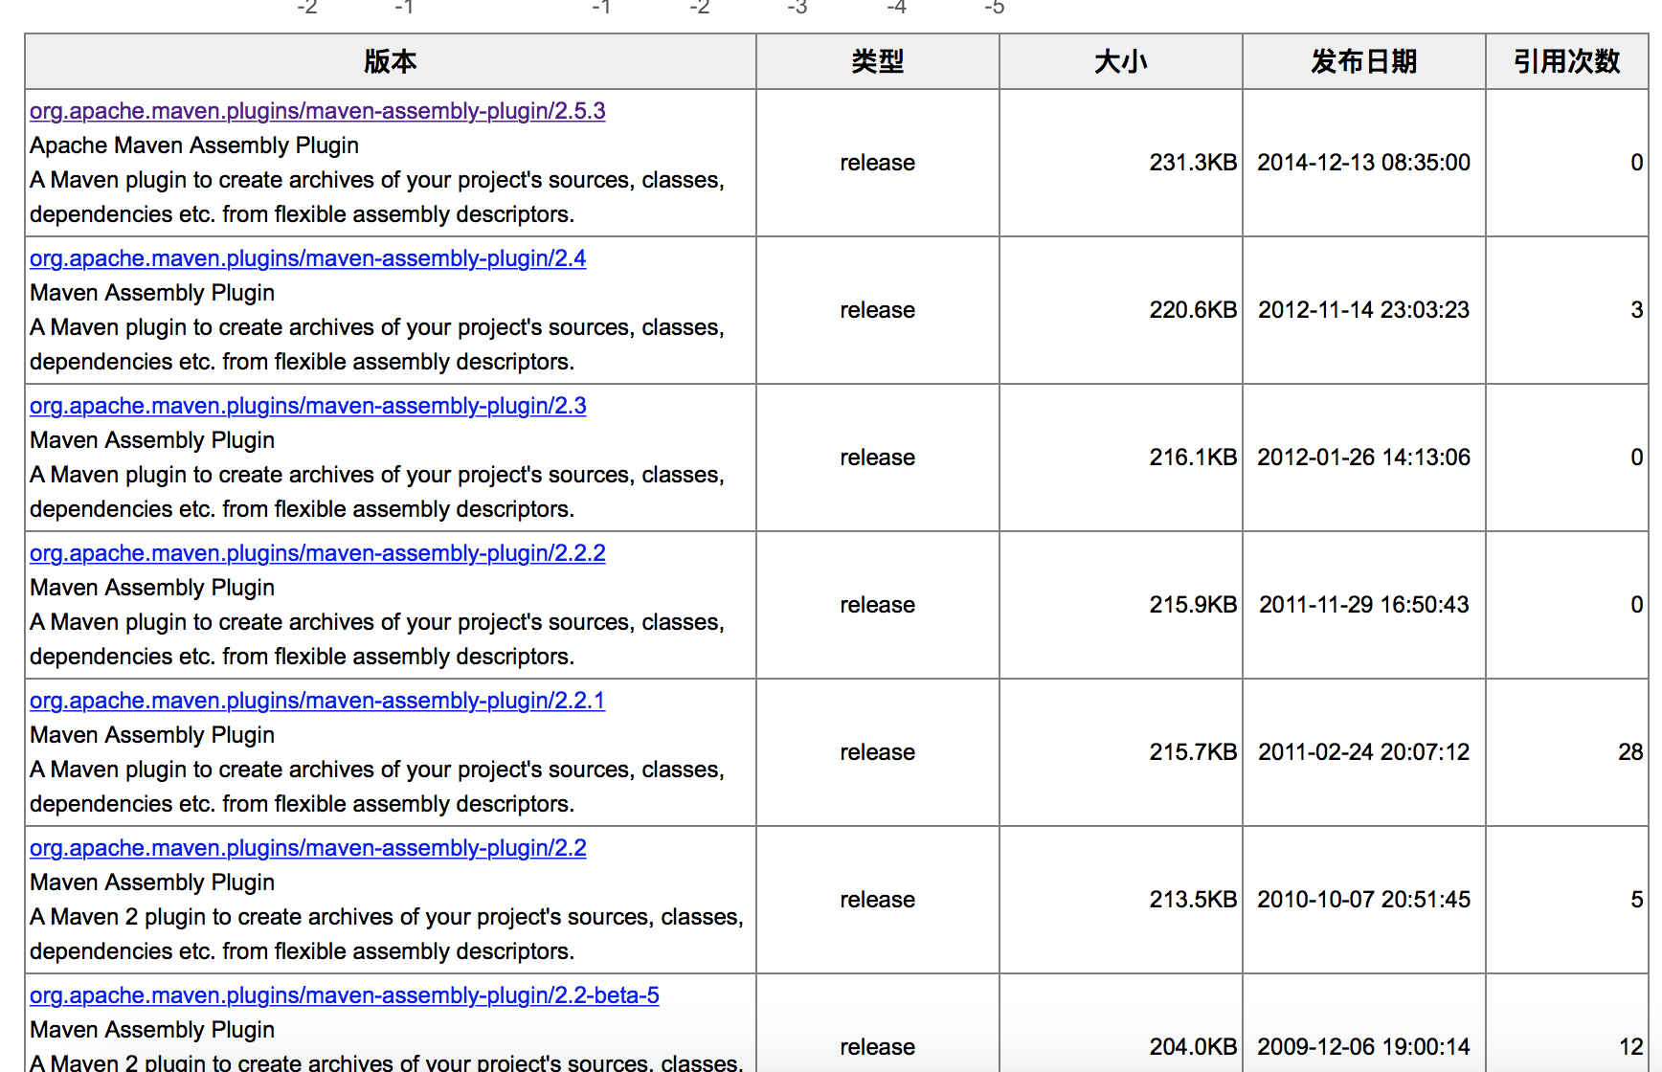Click the reference count 12

click(x=1631, y=1047)
